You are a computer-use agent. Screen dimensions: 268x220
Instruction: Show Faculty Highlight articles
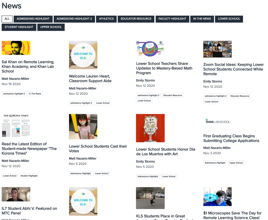pos(172,19)
